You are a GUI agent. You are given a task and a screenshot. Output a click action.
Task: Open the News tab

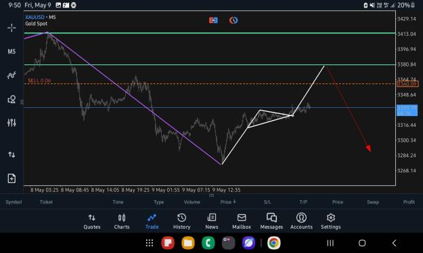click(212, 222)
